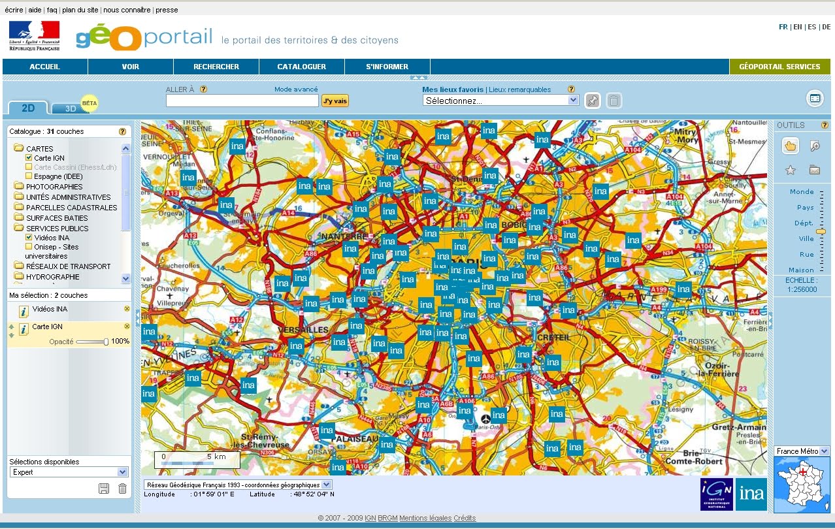Open the RECHERCHER menu
Screen dimensions: 835x529
click(216, 67)
